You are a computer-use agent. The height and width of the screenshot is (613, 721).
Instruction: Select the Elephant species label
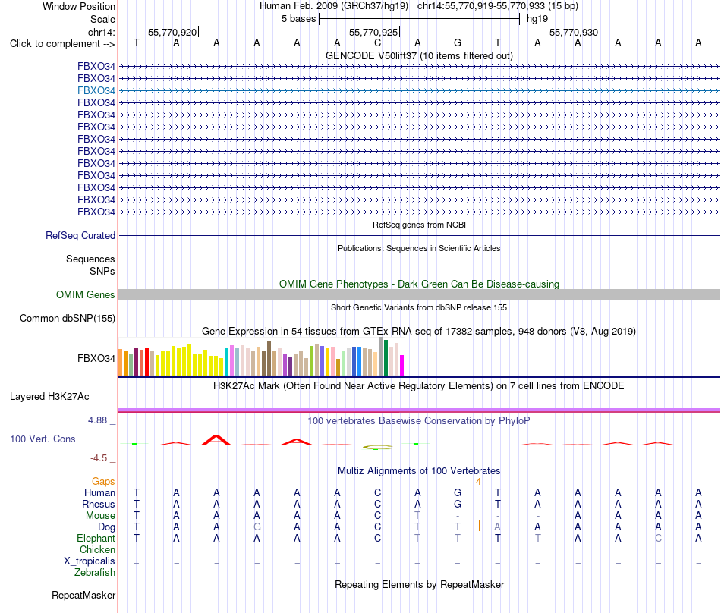[96, 538]
